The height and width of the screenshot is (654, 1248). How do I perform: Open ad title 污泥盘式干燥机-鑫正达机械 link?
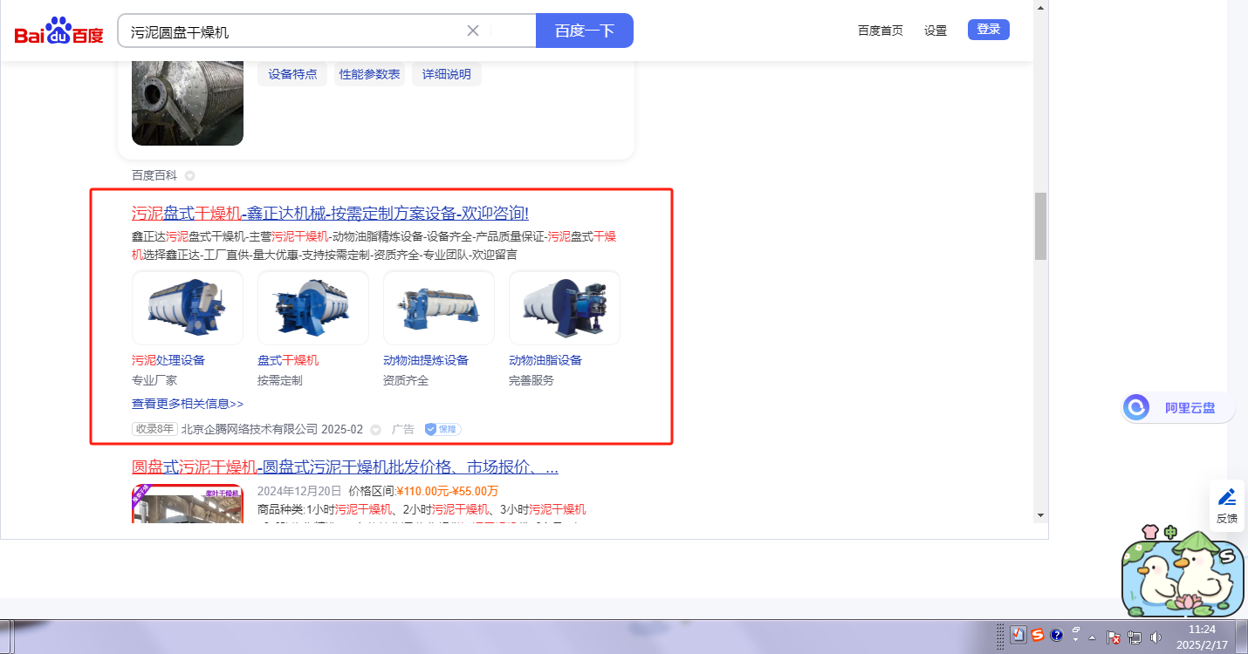330,214
